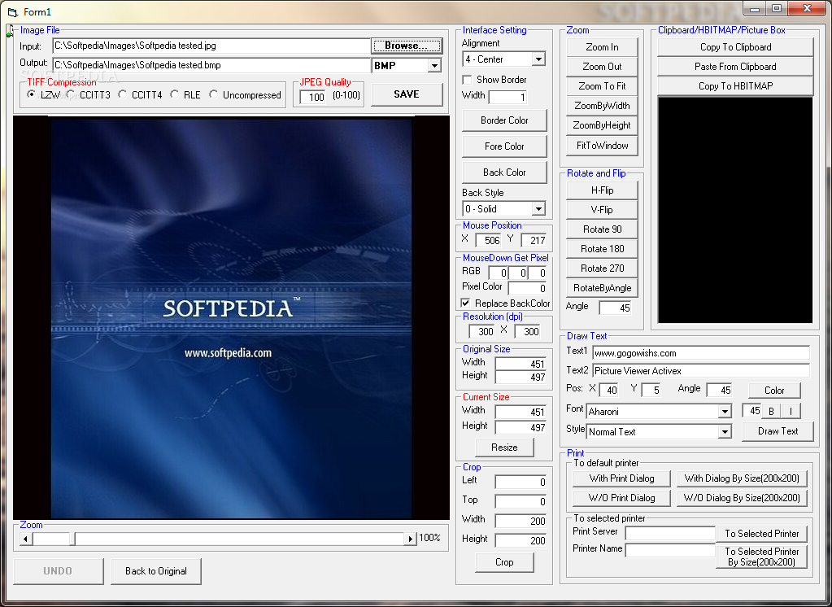Click the Zoom To Fit button
The height and width of the screenshot is (607, 832).
(602, 86)
